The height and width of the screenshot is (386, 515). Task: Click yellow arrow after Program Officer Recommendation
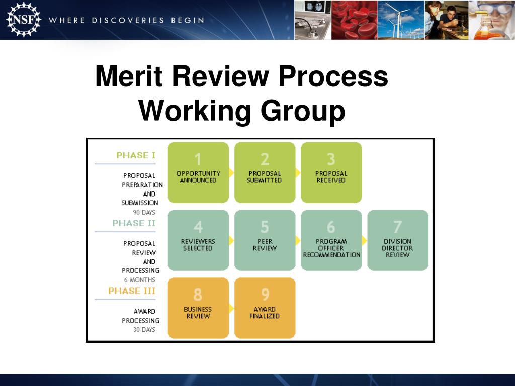point(364,241)
